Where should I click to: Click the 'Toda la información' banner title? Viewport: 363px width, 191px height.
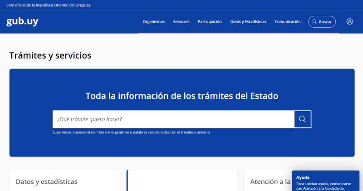click(181, 96)
